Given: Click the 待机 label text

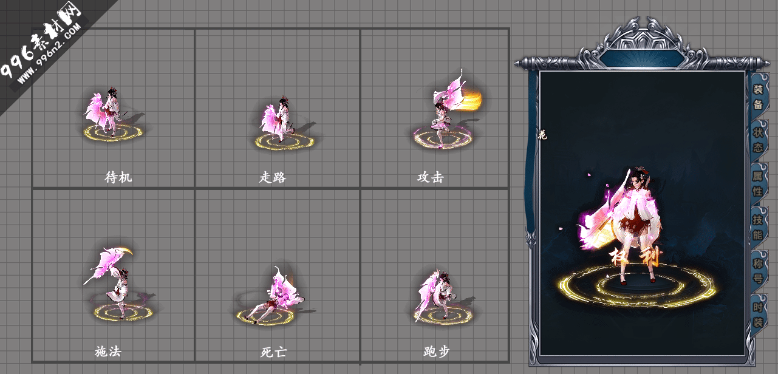Looking at the screenshot, I should pyautogui.click(x=118, y=177).
